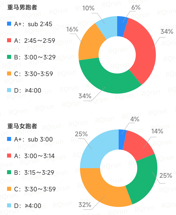Click red A swatch in women's legend
Image resolution: width=176 pixels, height=215 pixels.
pos(9,156)
